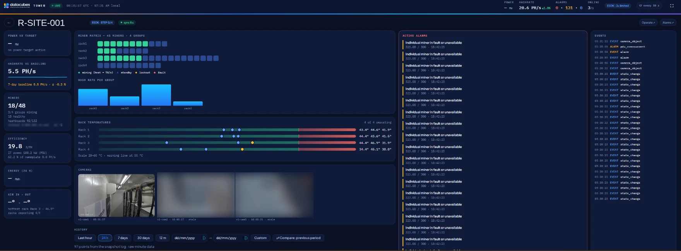Click the ESDK · STEP 0/4 badge
Image resolution: width=681 pixels, height=251 pixels.
pos(102,23)
